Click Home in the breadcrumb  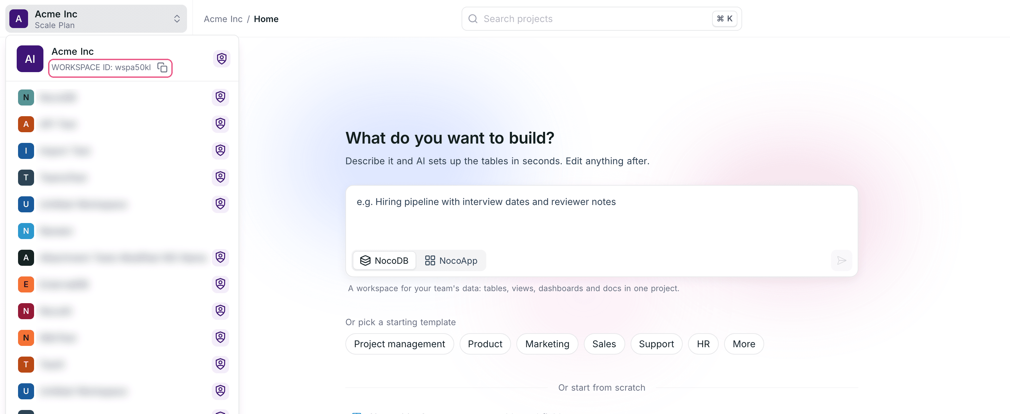(266, 19)
